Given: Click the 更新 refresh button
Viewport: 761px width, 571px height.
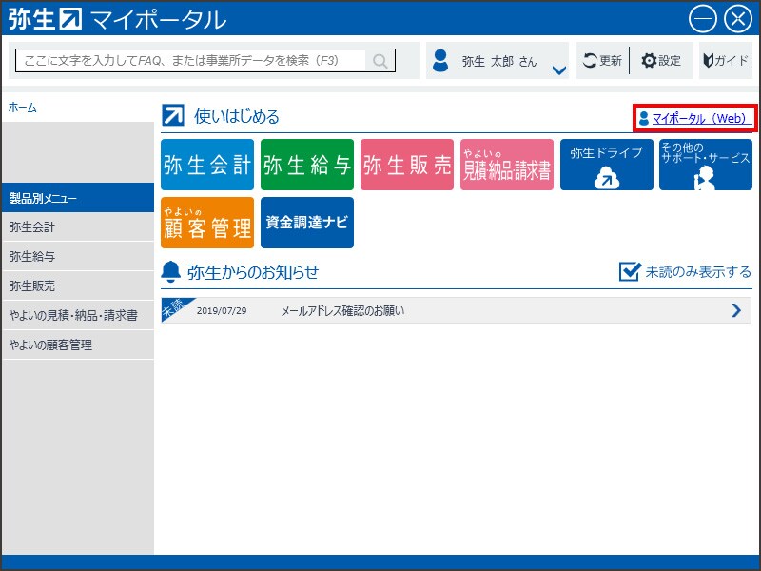Looking at the screenshot, I should point(602,61).
